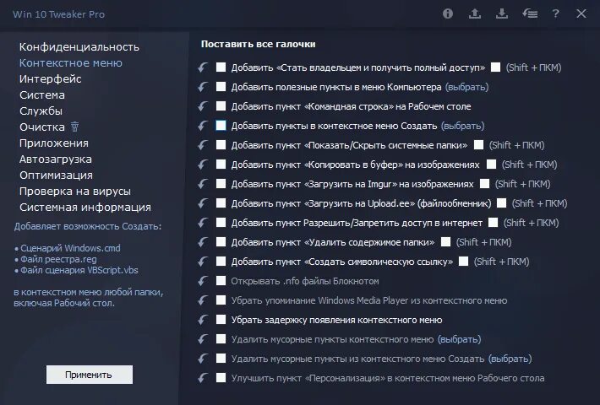Click undo arrow for контекстное меню Создать row
This screenshot has height=405, width=600.
(203, 126)
